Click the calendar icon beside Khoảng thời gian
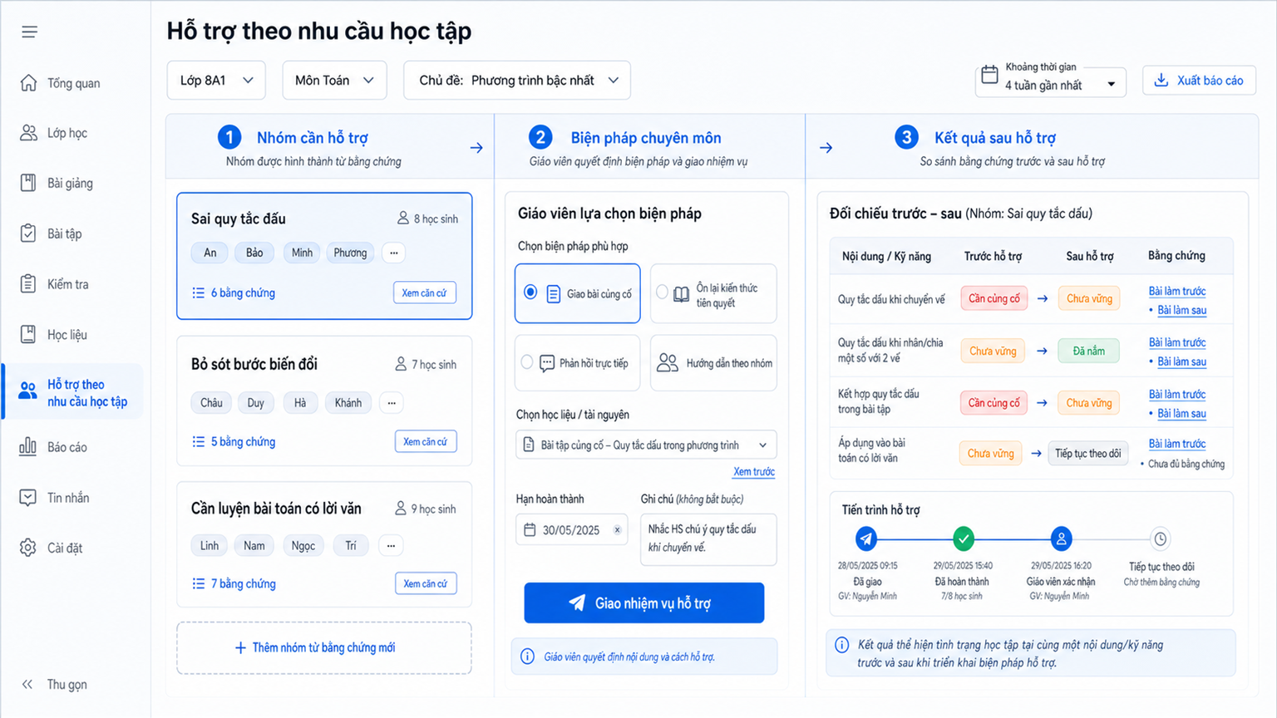Viewport: 1277px width, 718px height. pyautogui.click(x=989, y=74)
